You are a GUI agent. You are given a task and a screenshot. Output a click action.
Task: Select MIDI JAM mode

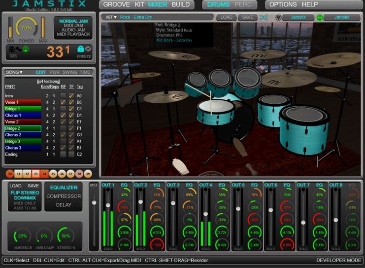pos(73,26)
